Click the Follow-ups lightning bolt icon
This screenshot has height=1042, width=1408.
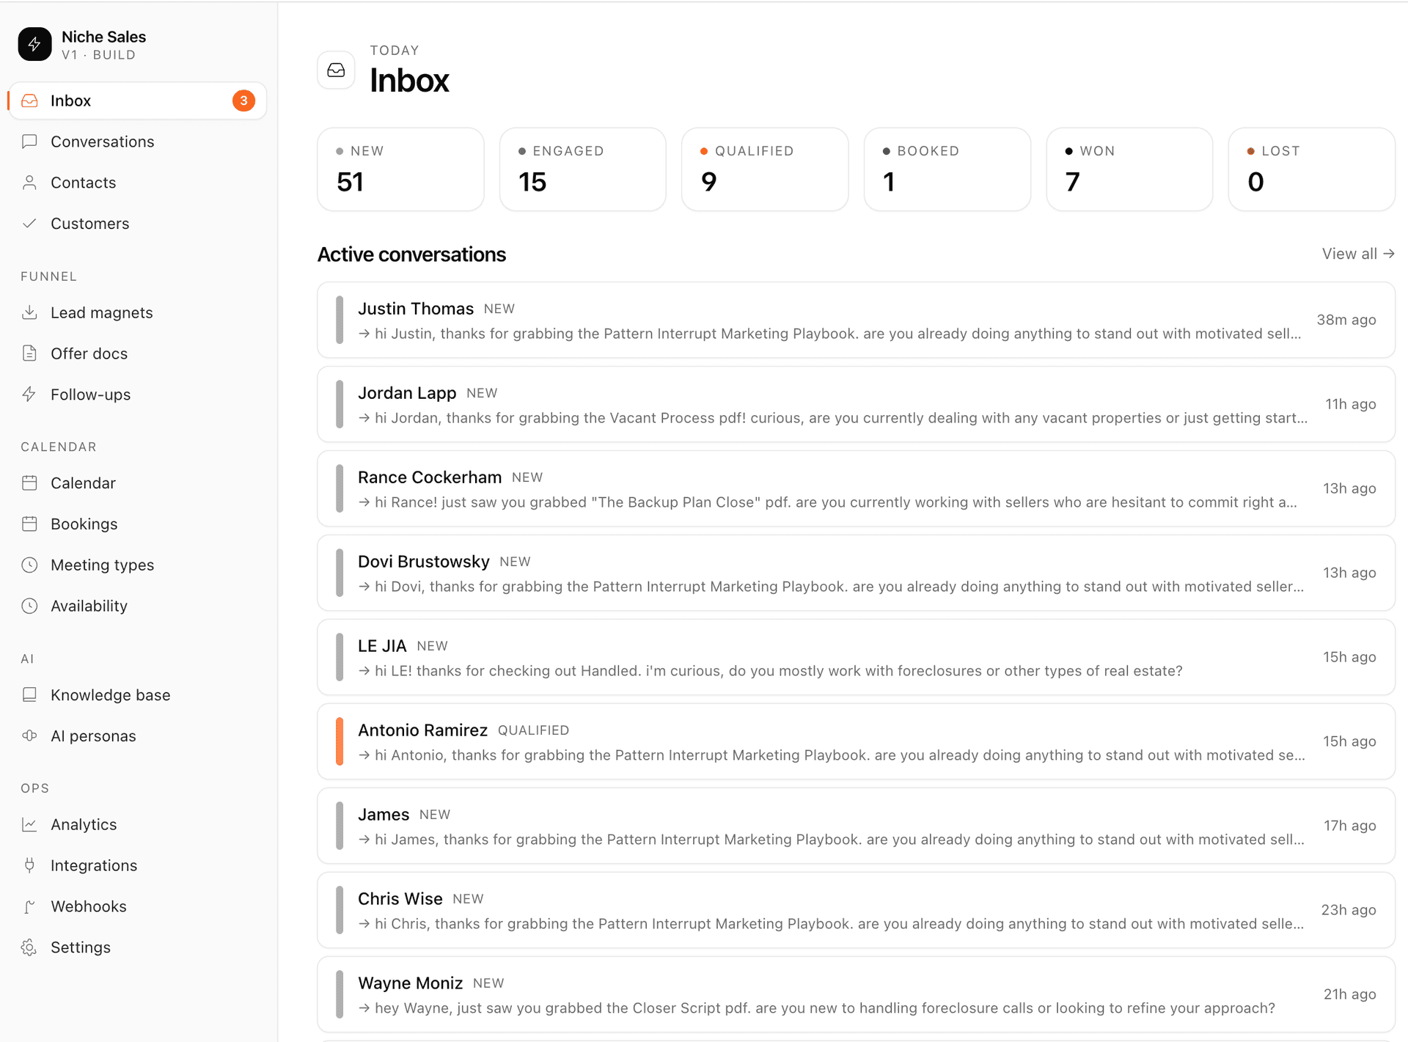click(29, 395)
